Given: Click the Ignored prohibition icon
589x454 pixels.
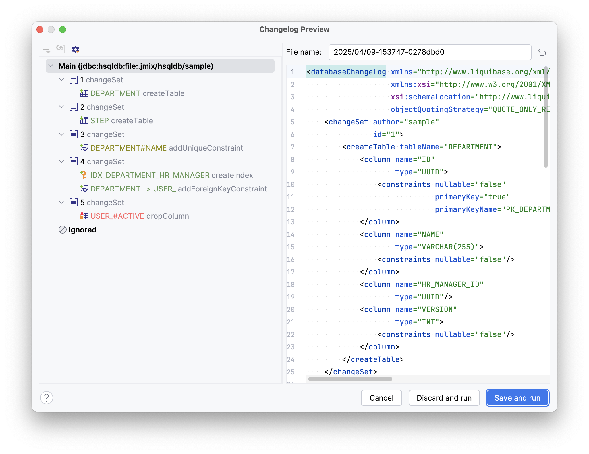Looking at the screenshot, I should [x=63, y=230].
